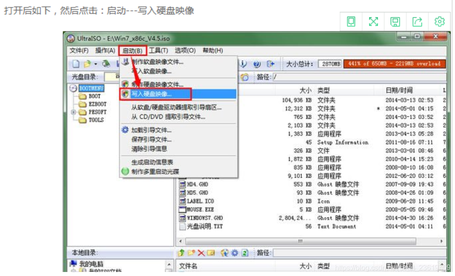455x276 pixels.
Task: Click the 我的电脑 computer icon
Action: click(x=73, y=264)
